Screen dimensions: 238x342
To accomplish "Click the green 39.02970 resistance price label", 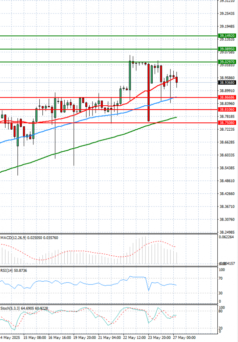I will tap(227, 62).
